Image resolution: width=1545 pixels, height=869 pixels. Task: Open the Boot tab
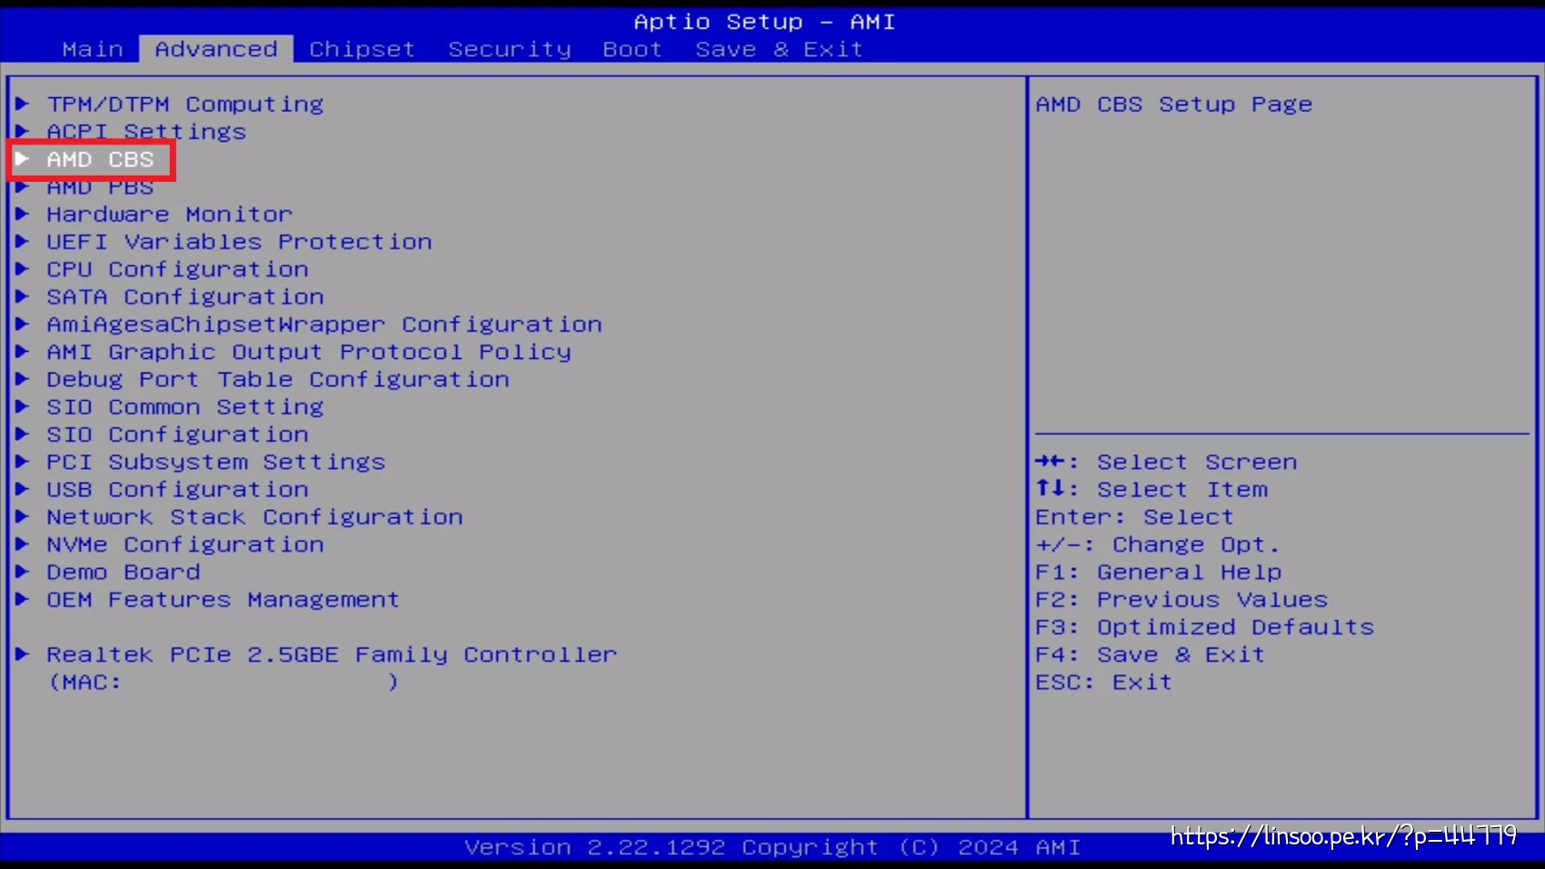pos(633,49)
